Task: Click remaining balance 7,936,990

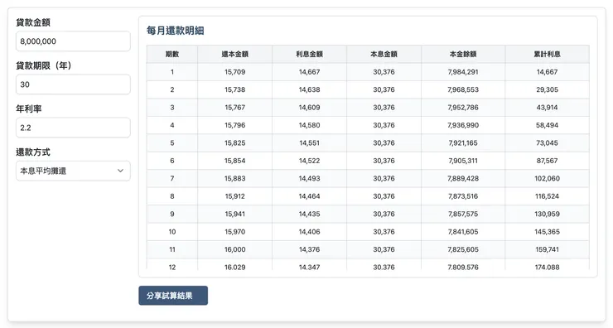Action: coord(463,125)
